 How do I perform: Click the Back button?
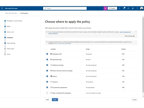[48, 100]
